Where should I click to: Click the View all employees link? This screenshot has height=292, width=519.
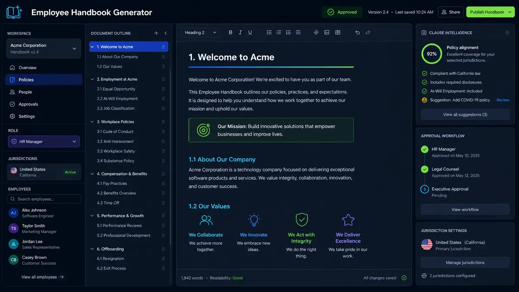42,277
